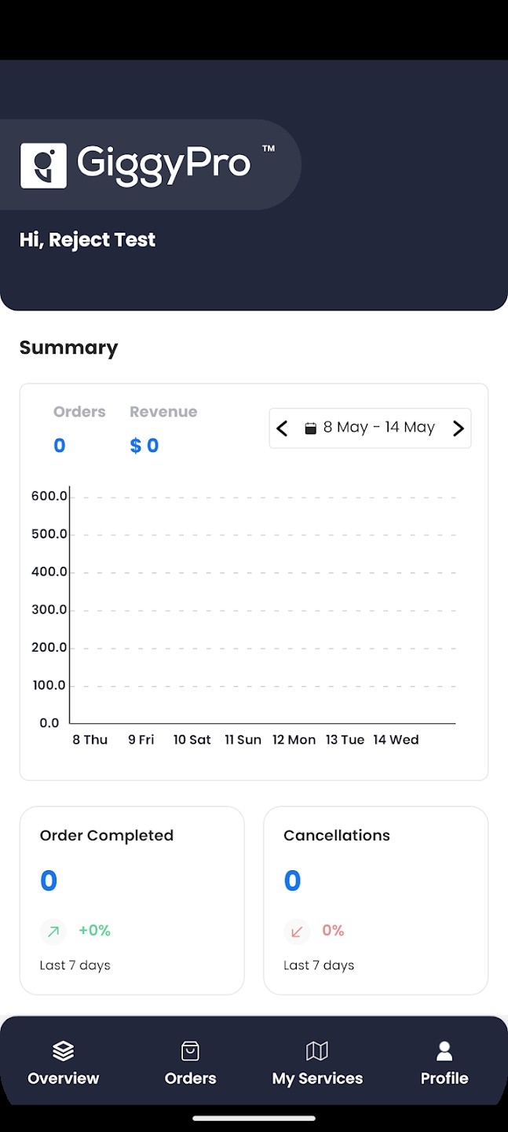
Task: Tap the green upward trend arrow icon
Action: (53, 932)
